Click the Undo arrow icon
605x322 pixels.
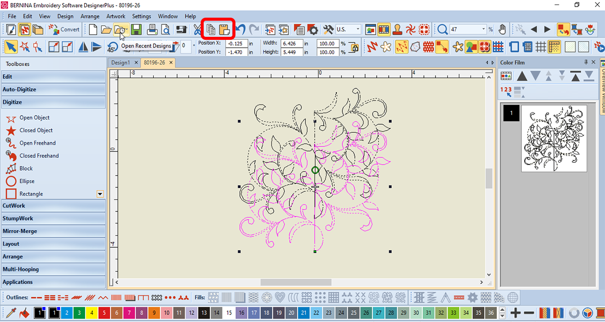[x=241, y=30]
